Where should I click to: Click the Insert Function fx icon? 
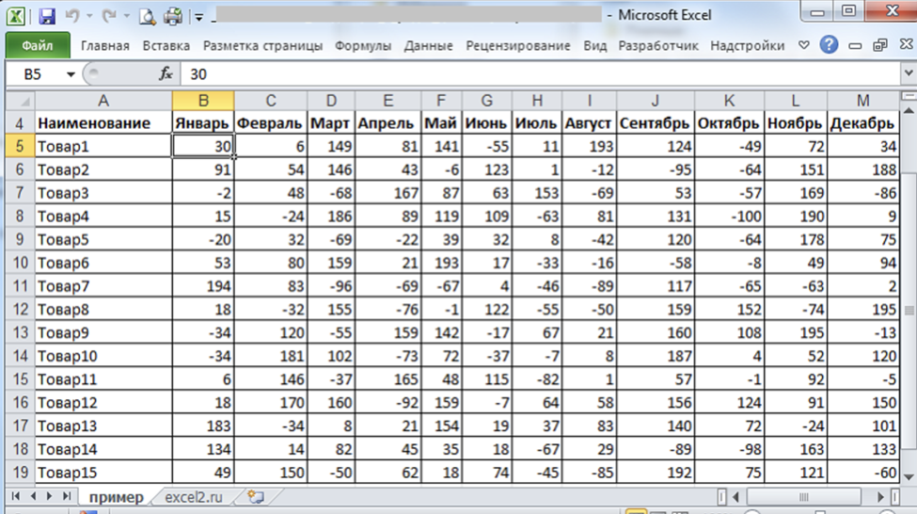166,73
